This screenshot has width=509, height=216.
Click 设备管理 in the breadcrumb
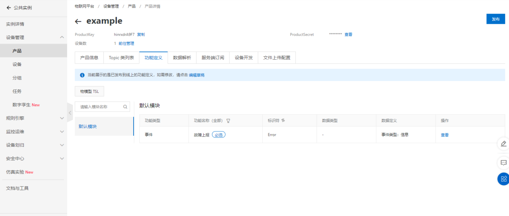pyautogui.click(x=111, y=6)
